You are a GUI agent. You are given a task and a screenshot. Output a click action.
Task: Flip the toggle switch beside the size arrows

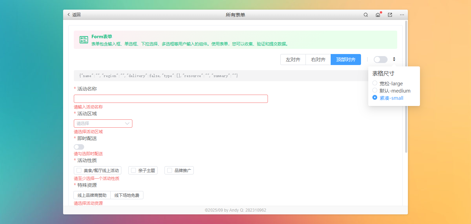(x=380, y=59)
